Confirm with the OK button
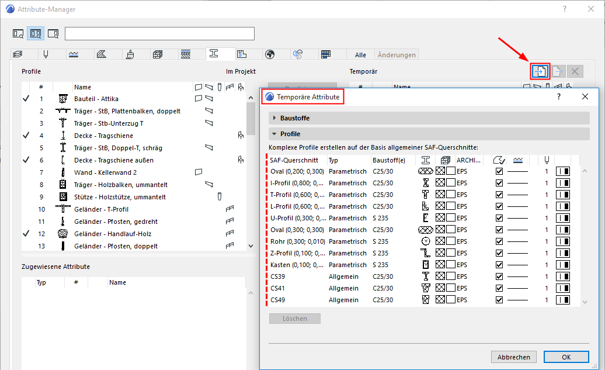The width and height of the screenshot is (605, 370). [566, 357]
